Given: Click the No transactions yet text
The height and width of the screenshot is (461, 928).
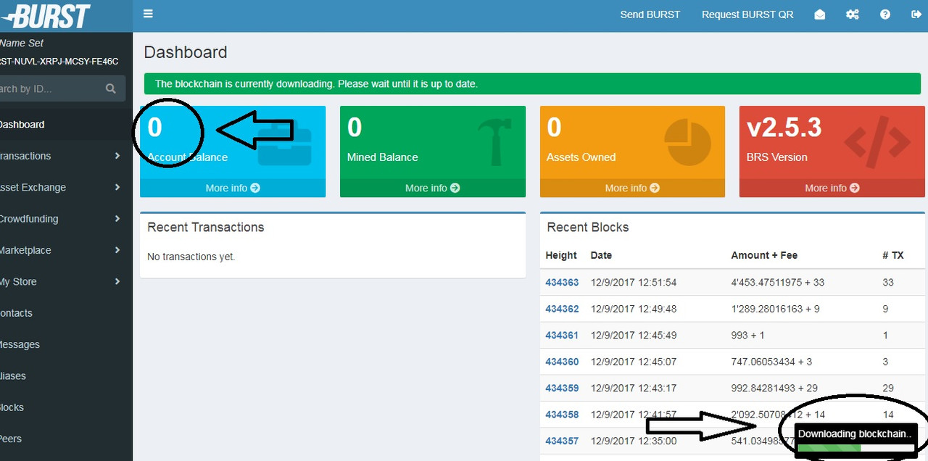Looking at the screenshot, I should (x=191, y=257).
